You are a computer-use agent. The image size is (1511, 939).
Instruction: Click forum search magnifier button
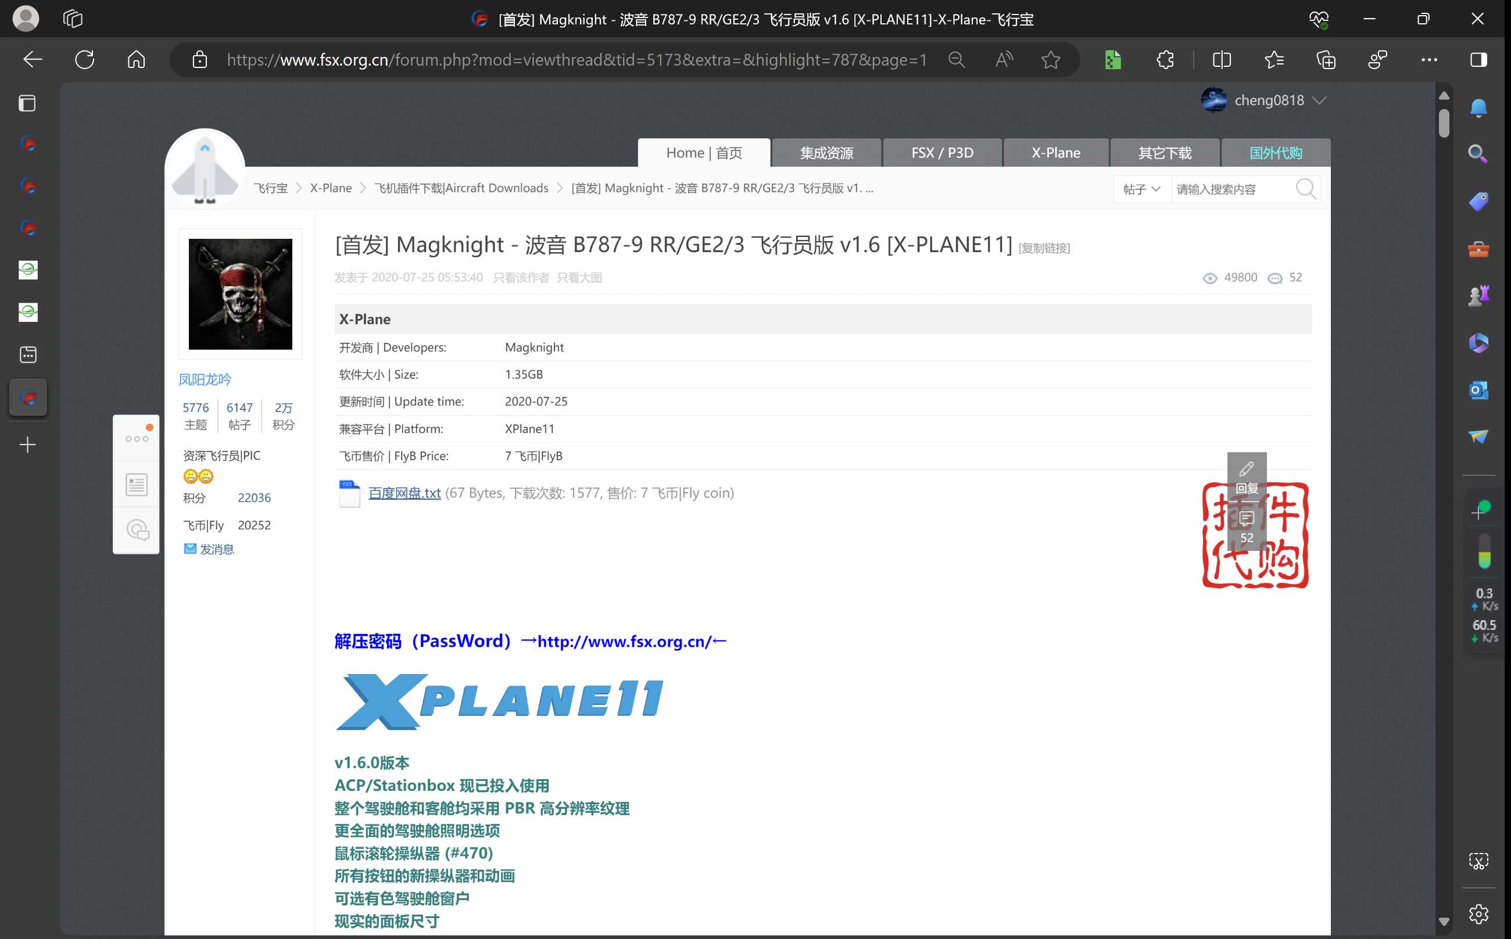click(x=1306, y=189)
